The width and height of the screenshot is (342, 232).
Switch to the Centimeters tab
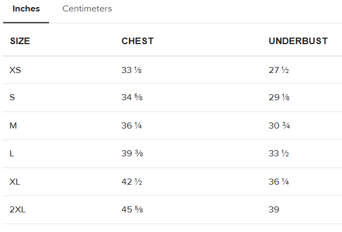click(x=87, y=9)
